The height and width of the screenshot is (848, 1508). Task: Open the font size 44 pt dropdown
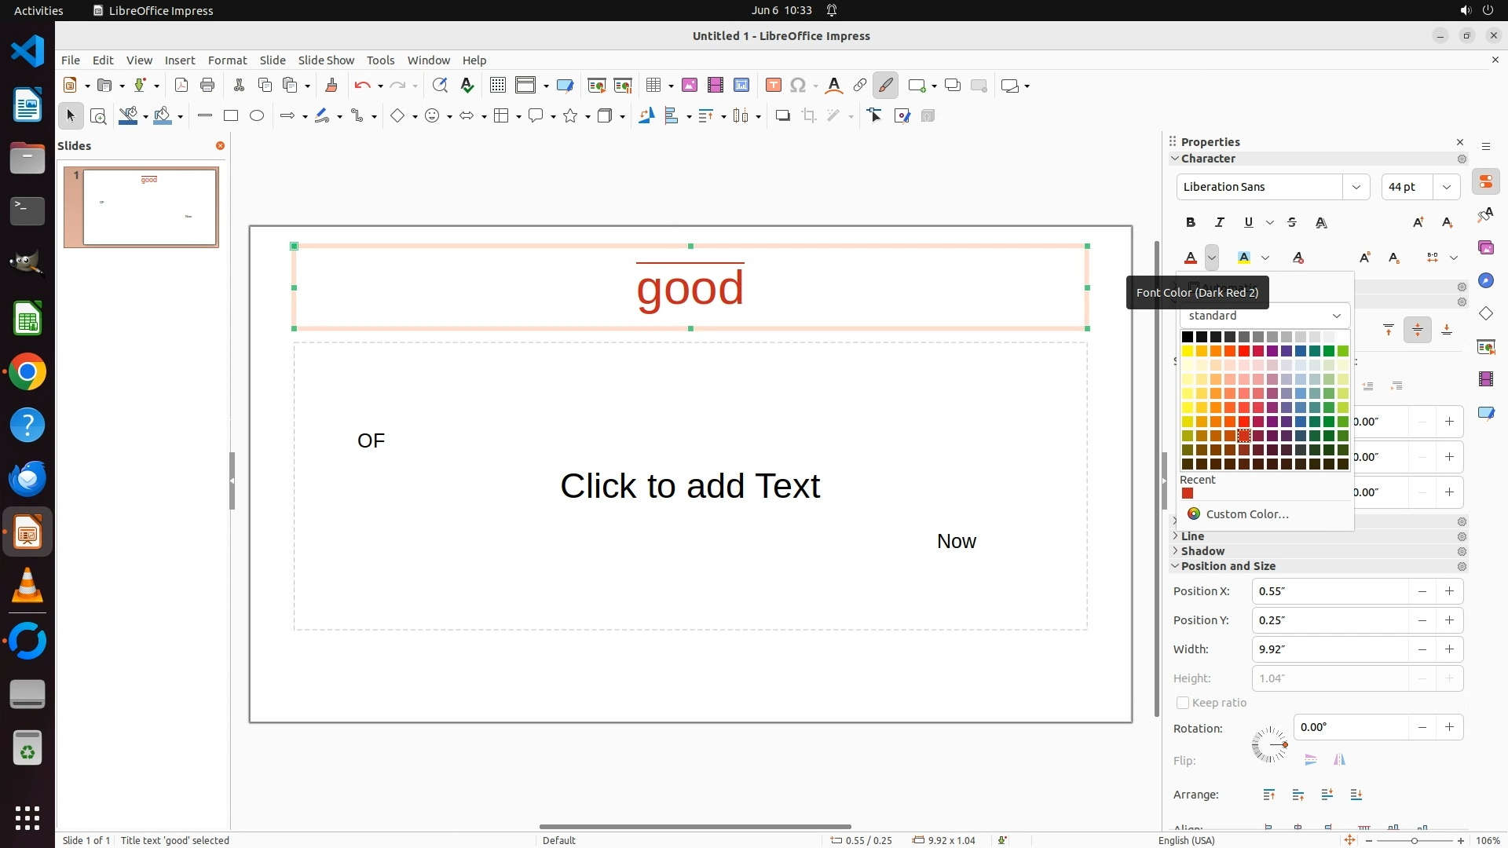[x=1447, y=187]
